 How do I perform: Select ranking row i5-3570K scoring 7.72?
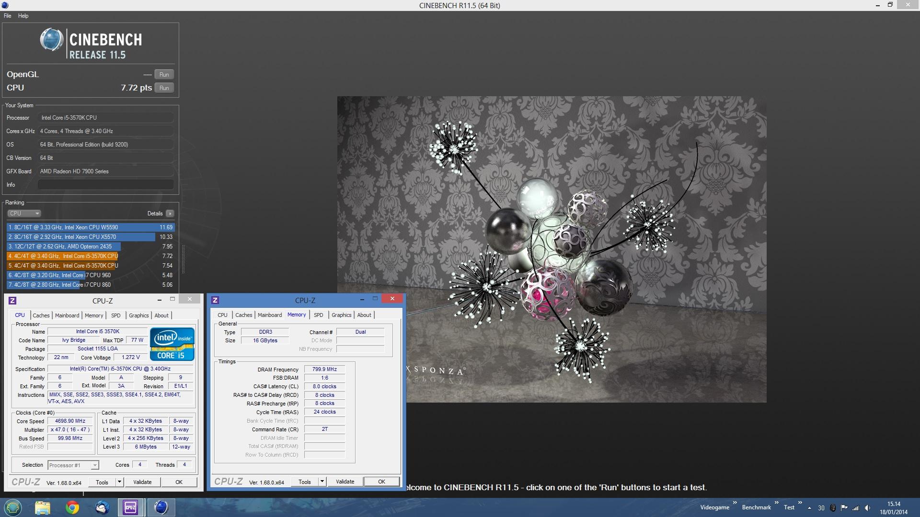pyautogui.click(x=91, y=256)
